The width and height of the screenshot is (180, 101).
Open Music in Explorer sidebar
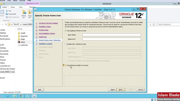click(2, 57)
